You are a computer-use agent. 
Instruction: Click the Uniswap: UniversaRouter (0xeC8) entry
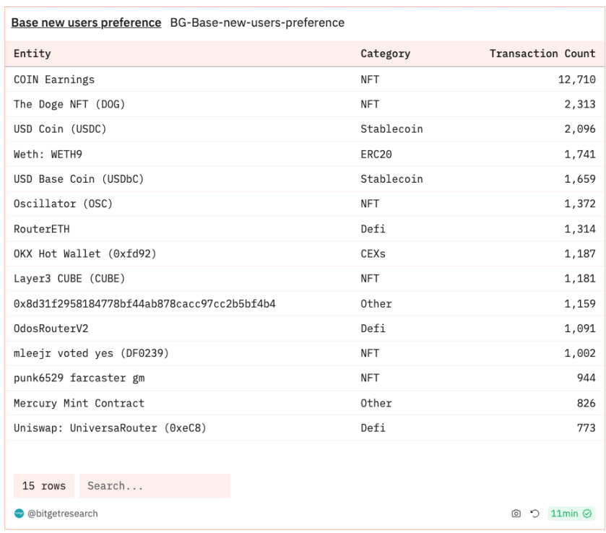click(110, 428)
